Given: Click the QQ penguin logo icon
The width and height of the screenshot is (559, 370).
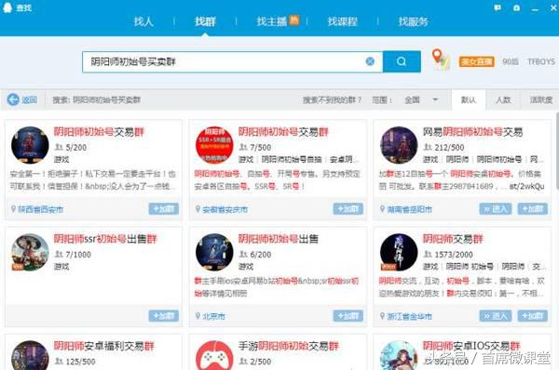Looking at the screenshot, I should click(x=7, y=7).
